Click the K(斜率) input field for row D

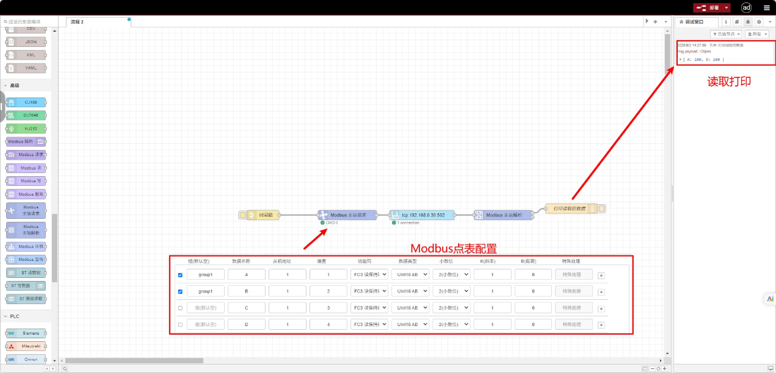(x=492, y=324)
